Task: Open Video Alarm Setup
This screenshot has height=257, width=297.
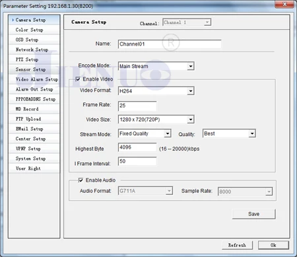Action: point(34,79)
